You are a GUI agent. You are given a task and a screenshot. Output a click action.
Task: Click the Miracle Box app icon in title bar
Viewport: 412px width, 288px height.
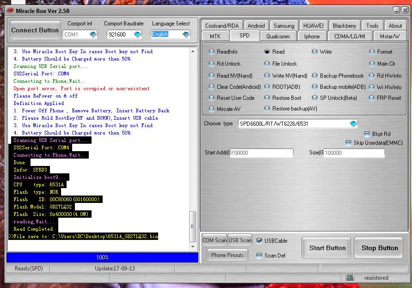10,11
